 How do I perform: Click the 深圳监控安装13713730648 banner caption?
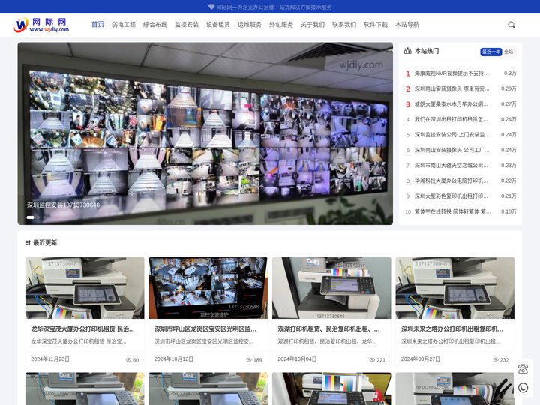pyautogui.click(x=63, y=205)
